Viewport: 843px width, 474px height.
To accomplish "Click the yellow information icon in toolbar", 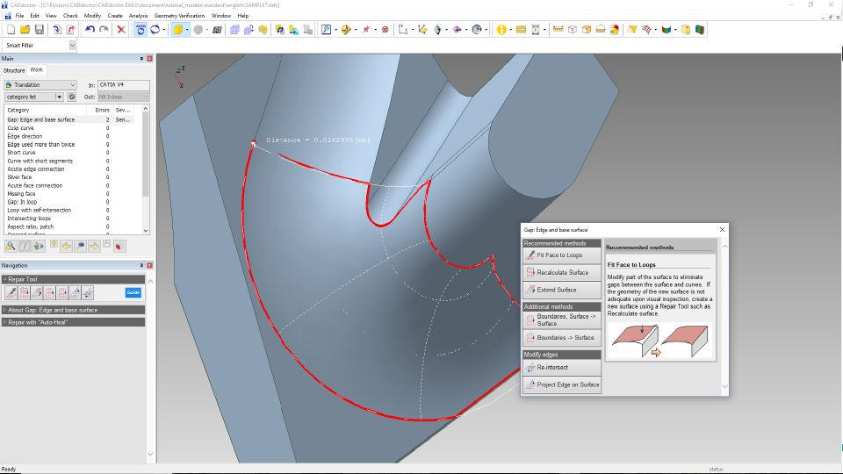I will point(501,30).
